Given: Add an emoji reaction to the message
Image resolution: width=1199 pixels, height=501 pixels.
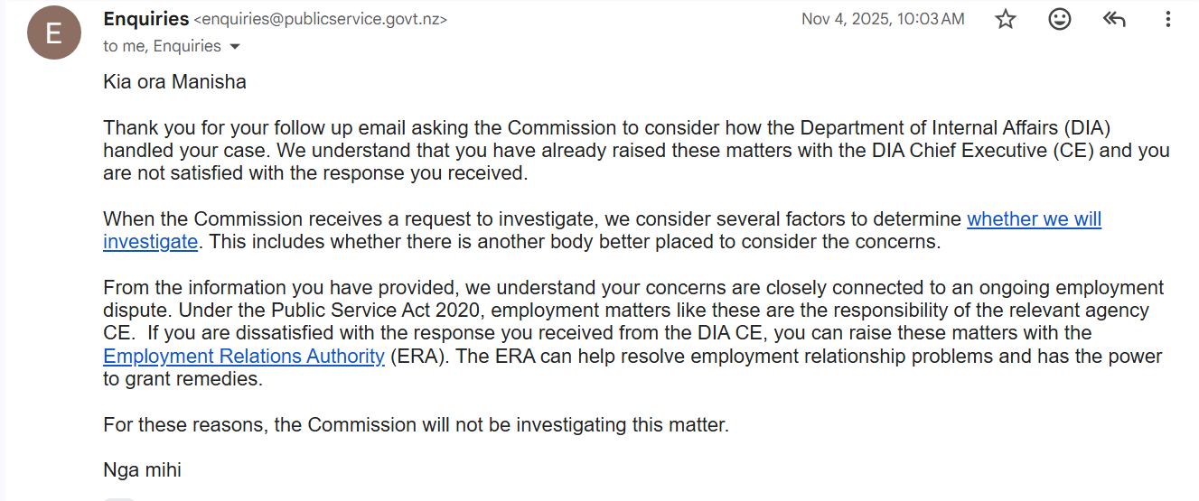Looking at the screenshot, I should pos(1060,19).
